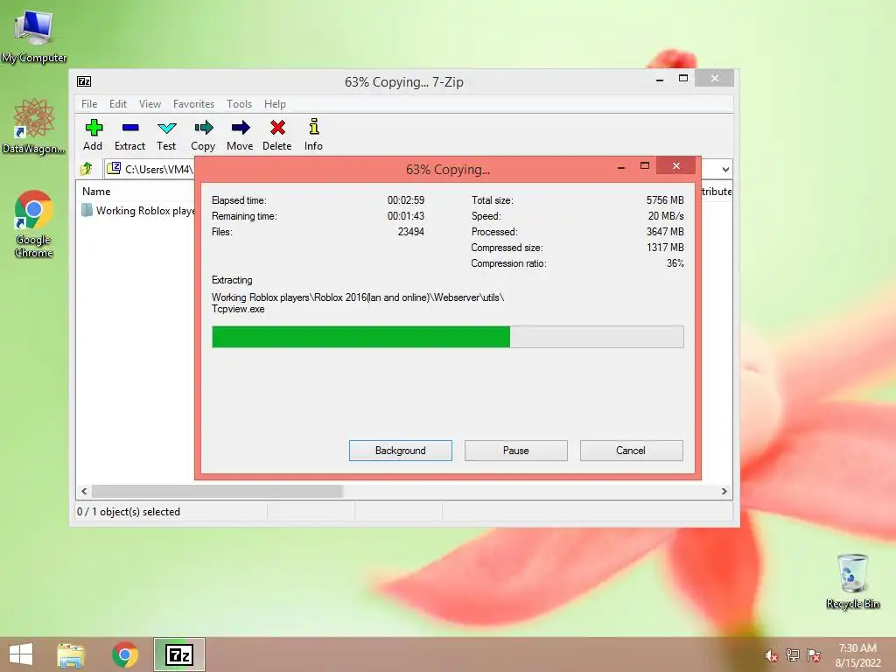Open the View menu
Screen dimensions: 896x672
(150, 104)
